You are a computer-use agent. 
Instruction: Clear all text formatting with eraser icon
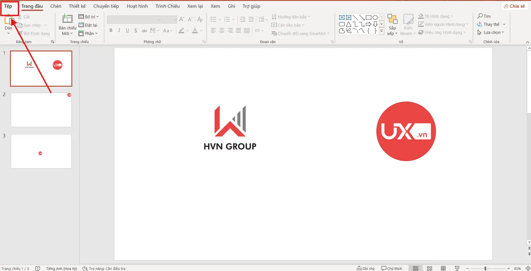click(x=200, y=19)
